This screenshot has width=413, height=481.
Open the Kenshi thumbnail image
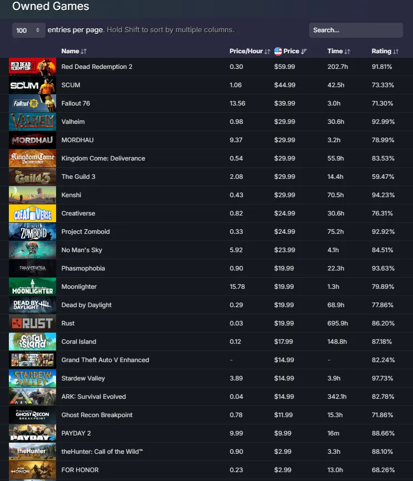point(33,195)
